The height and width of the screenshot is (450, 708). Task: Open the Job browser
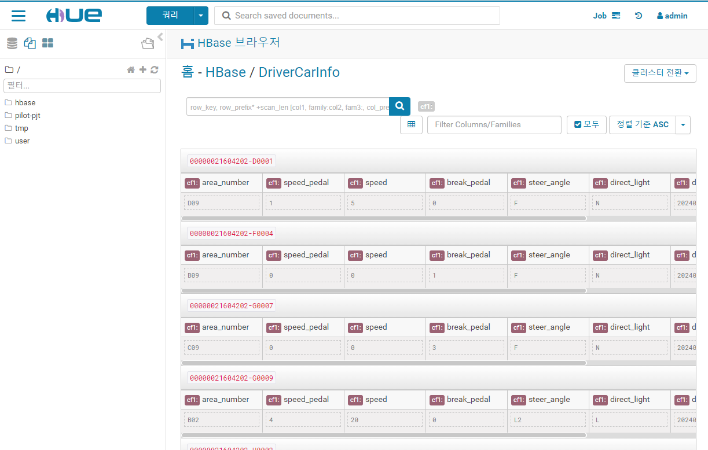click(x=606, y=16)
